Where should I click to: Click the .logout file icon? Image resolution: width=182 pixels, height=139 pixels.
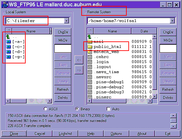point(90,67)
